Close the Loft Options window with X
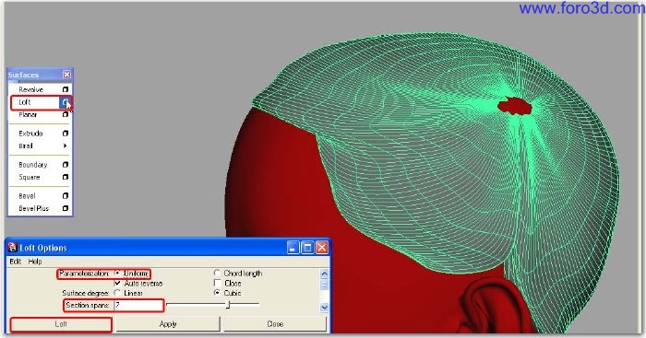The height and width of the screenshot is (338, 646). 322,248
